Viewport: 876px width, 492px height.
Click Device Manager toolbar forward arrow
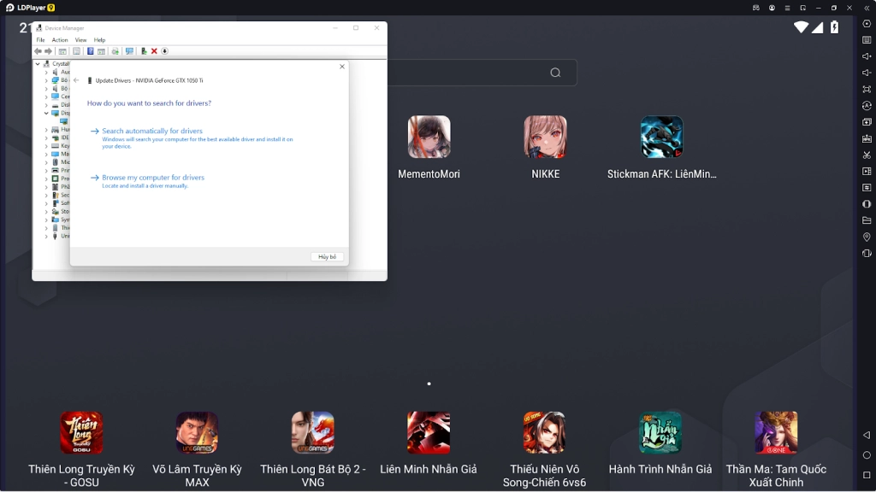click(x=48, y=51)
